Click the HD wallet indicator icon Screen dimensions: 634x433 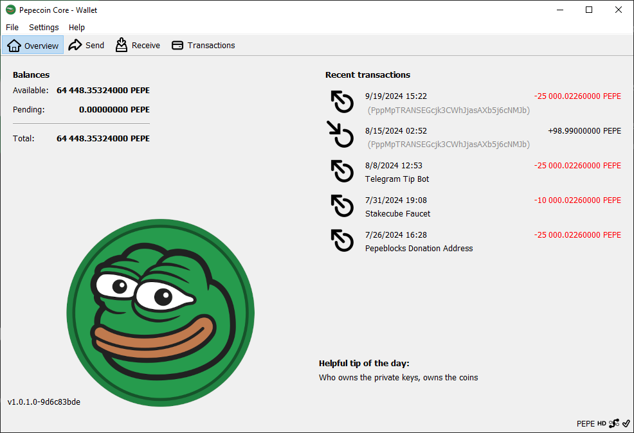[602, 423]
